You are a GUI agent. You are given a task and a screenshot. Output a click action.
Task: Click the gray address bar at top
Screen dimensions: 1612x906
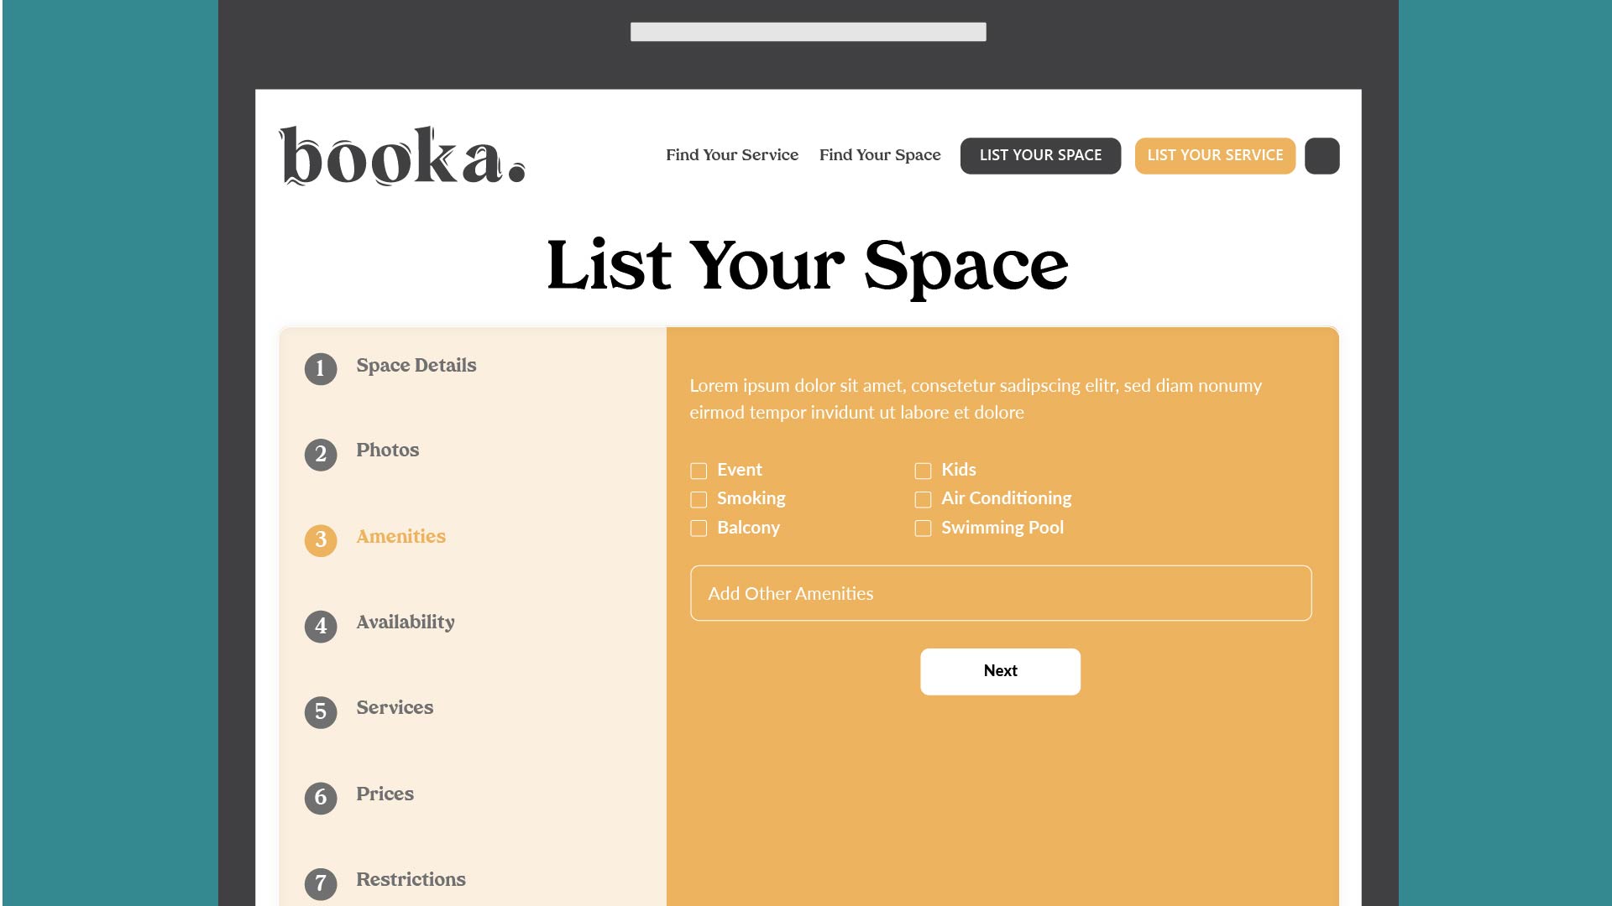(x=808, y=32)
